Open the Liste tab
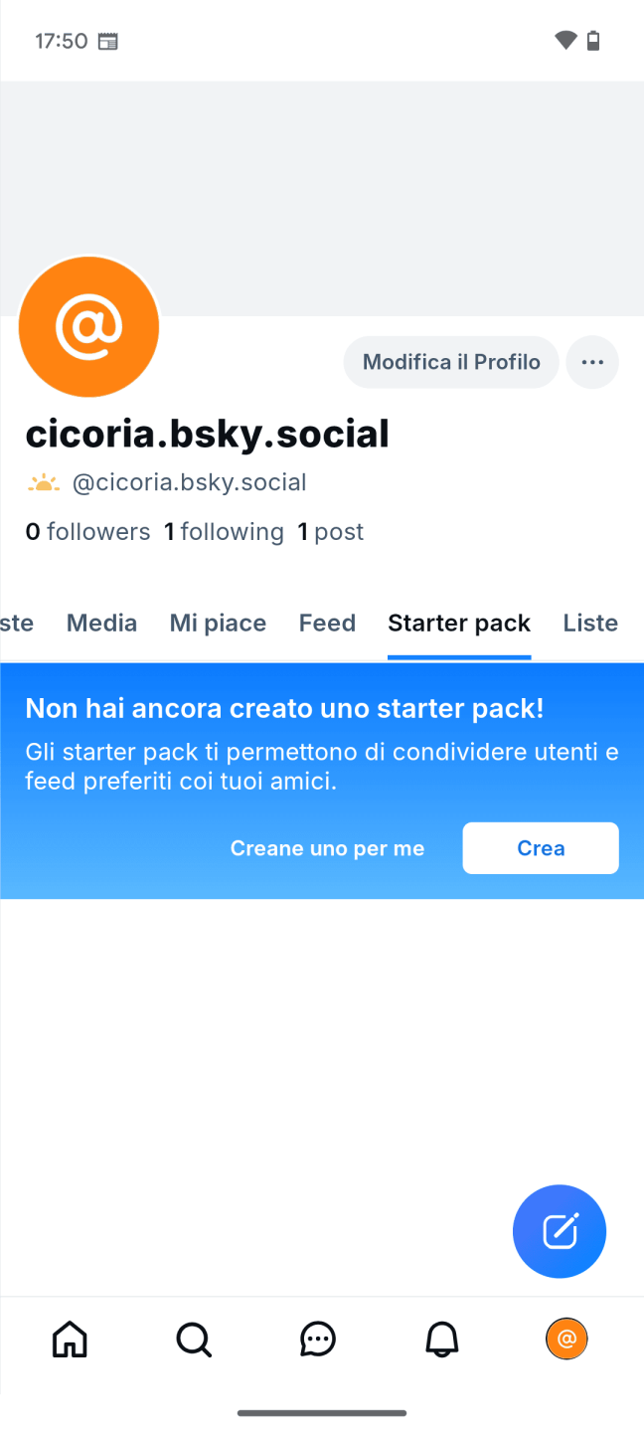The height and width of the screenshot is (1432, 644). click(590, 623)
